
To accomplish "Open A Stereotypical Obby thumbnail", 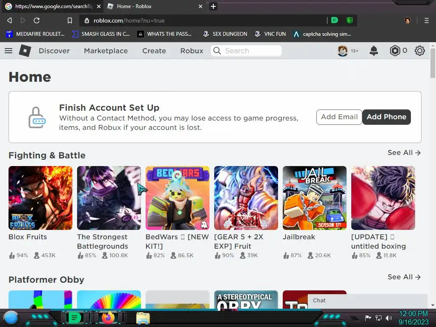I will tap(246, 299).
